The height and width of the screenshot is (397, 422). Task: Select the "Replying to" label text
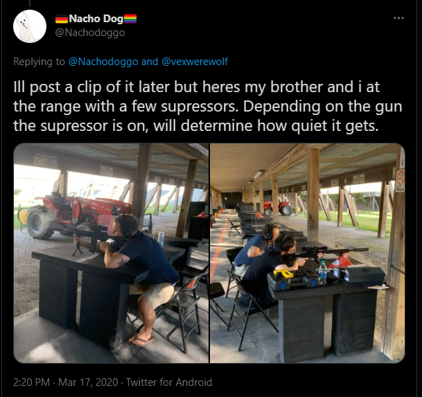pos(39,62)
